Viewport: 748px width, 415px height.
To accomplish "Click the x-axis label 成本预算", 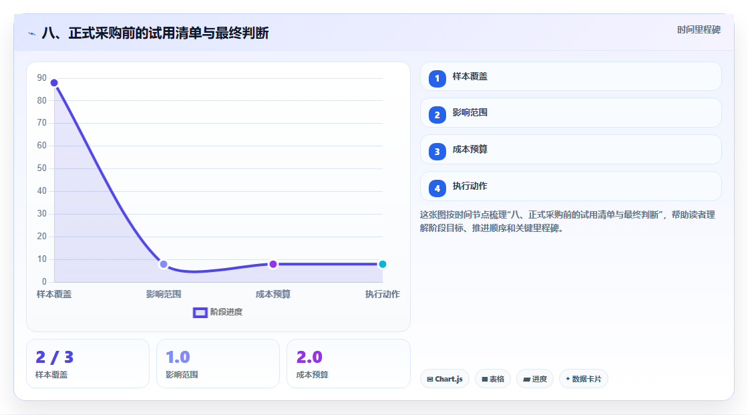I will tap(273, 294).
